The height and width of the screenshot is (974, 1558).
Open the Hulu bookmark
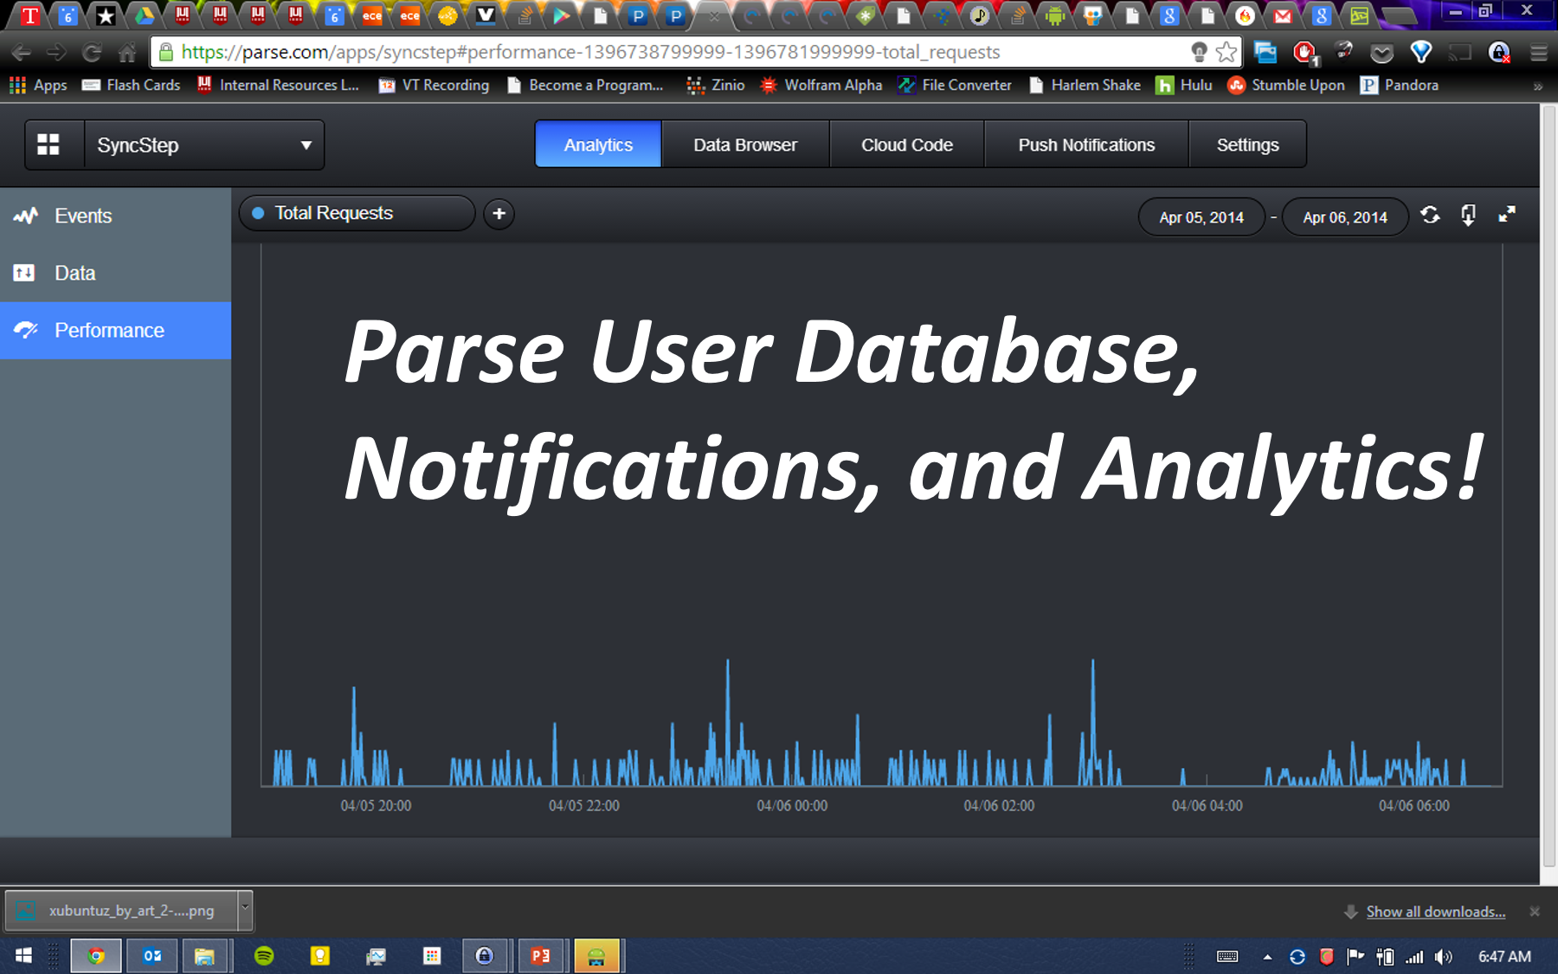1184,85
